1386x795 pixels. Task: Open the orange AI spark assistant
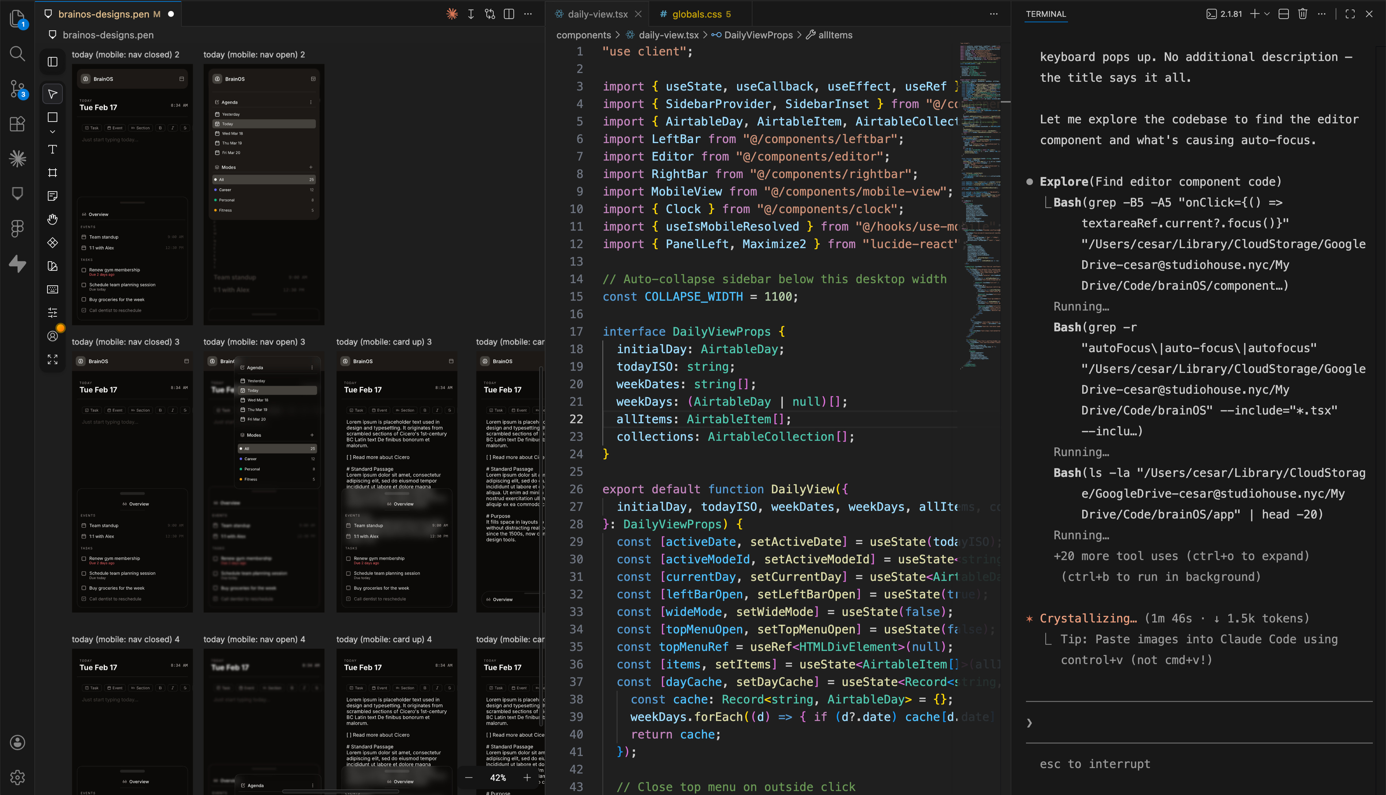452,13
